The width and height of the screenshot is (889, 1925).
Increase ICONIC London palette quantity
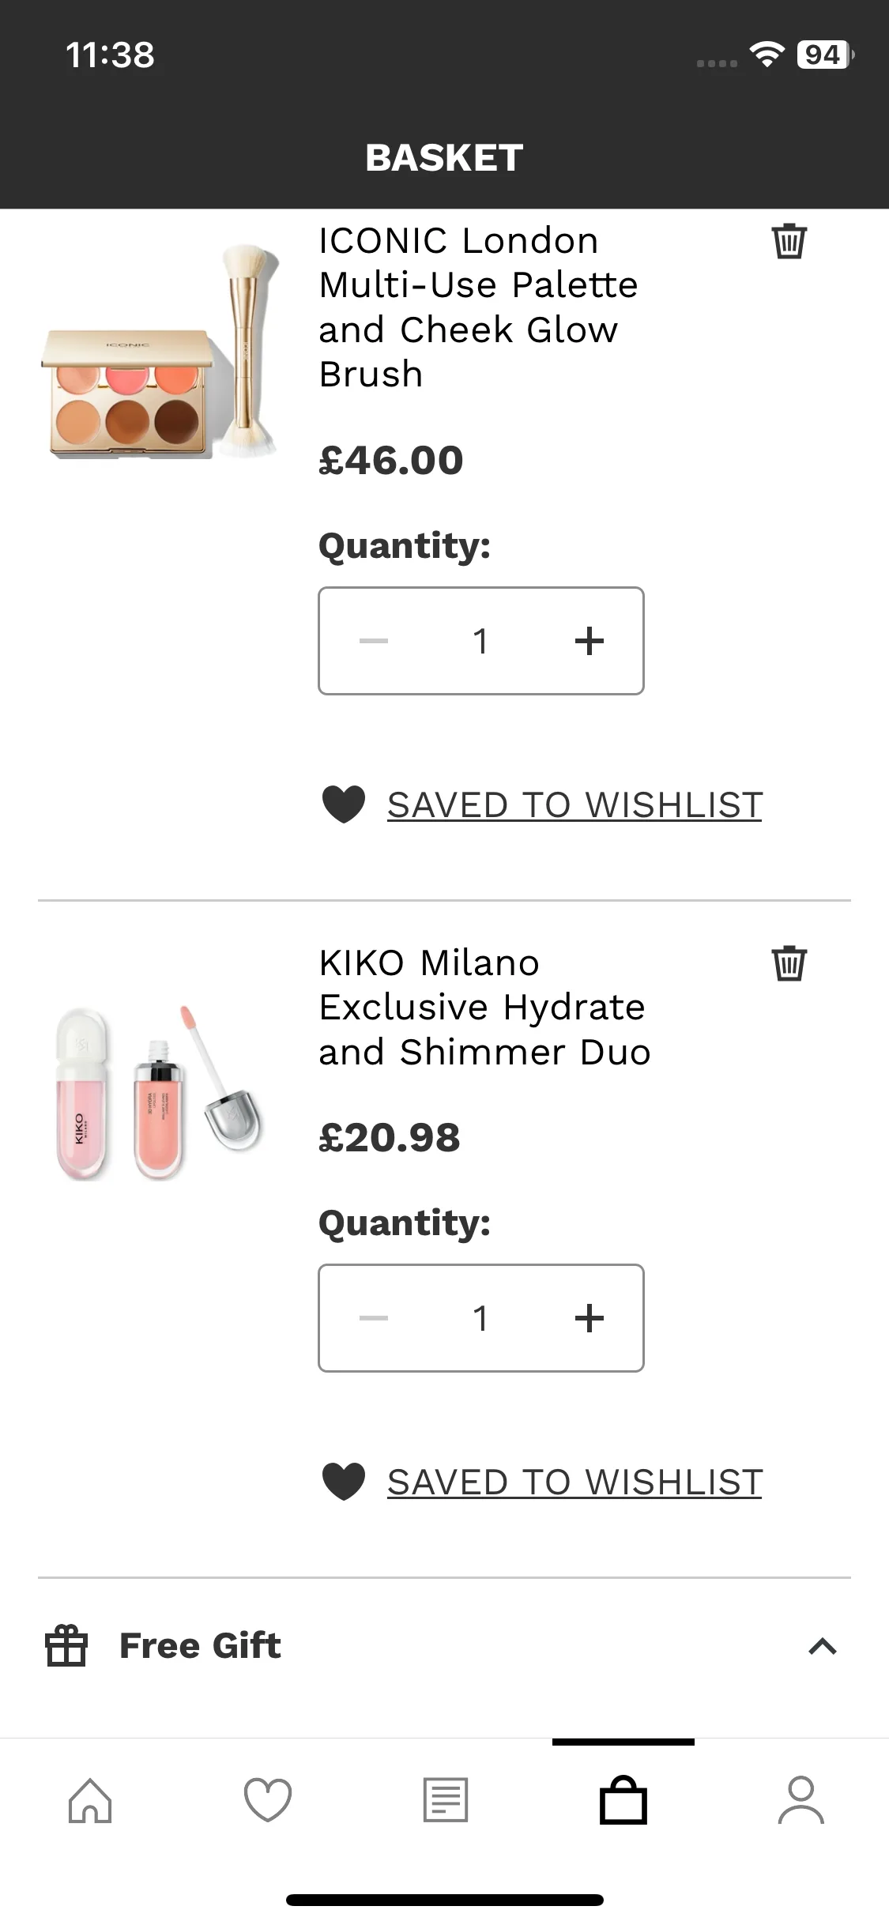[x=590, y=641]
